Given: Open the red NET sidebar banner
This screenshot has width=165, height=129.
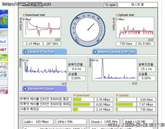Looking at the screenshot, I should click(4, 50).
